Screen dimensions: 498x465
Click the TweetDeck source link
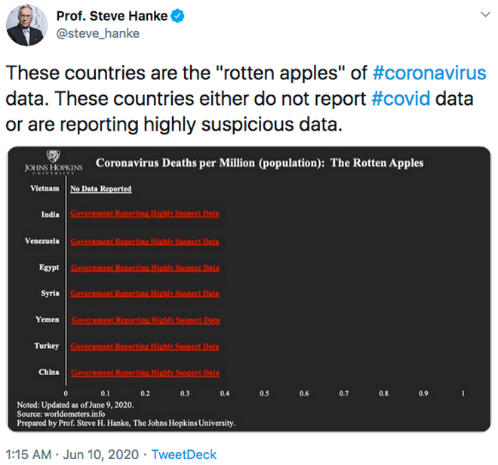tap(184, 454)
